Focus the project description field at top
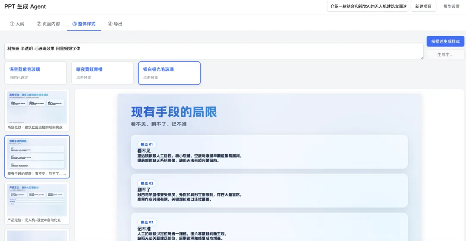Screen dimensions: 466x241 click(x=367, y=6)
